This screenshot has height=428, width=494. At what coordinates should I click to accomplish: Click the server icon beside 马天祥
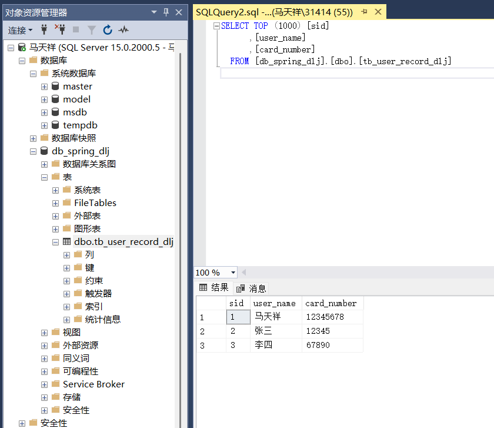(x=22, y=47)
